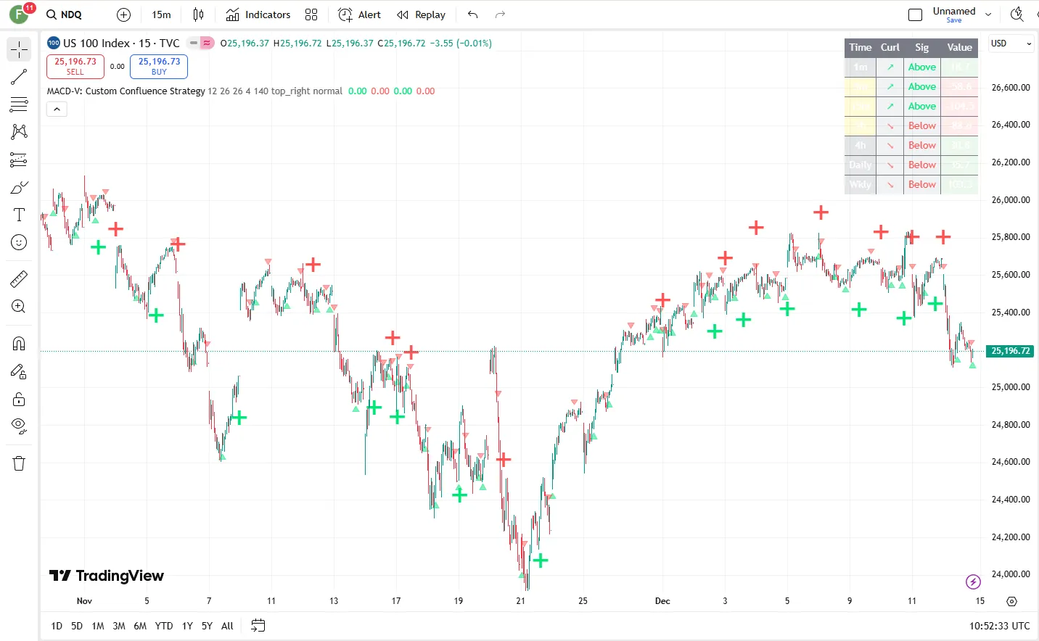Toggle lock all drawings
The width and height of the screenshot is (1039, 641).
[x=19, y=400]
